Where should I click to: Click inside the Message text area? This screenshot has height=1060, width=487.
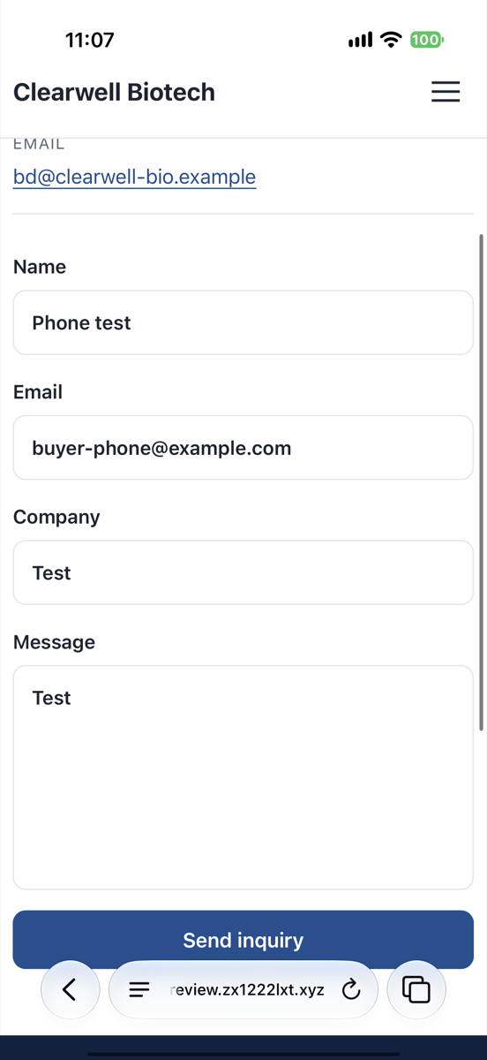pos(243,777)
